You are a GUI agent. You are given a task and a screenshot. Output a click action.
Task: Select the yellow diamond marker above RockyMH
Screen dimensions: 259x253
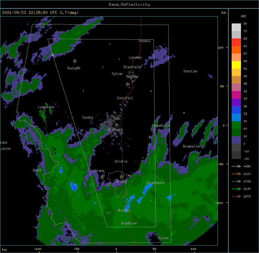click(x=75, y=61)
